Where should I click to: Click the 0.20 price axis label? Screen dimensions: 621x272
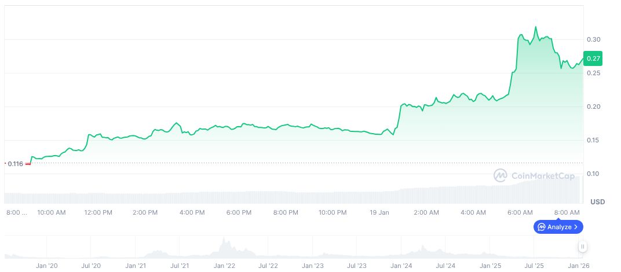[x=593, y=107]
